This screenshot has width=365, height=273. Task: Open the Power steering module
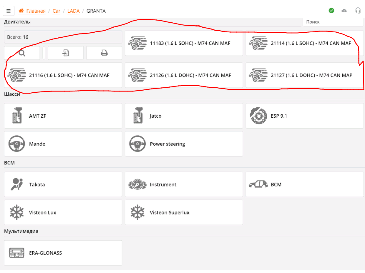tap(184, 144)
